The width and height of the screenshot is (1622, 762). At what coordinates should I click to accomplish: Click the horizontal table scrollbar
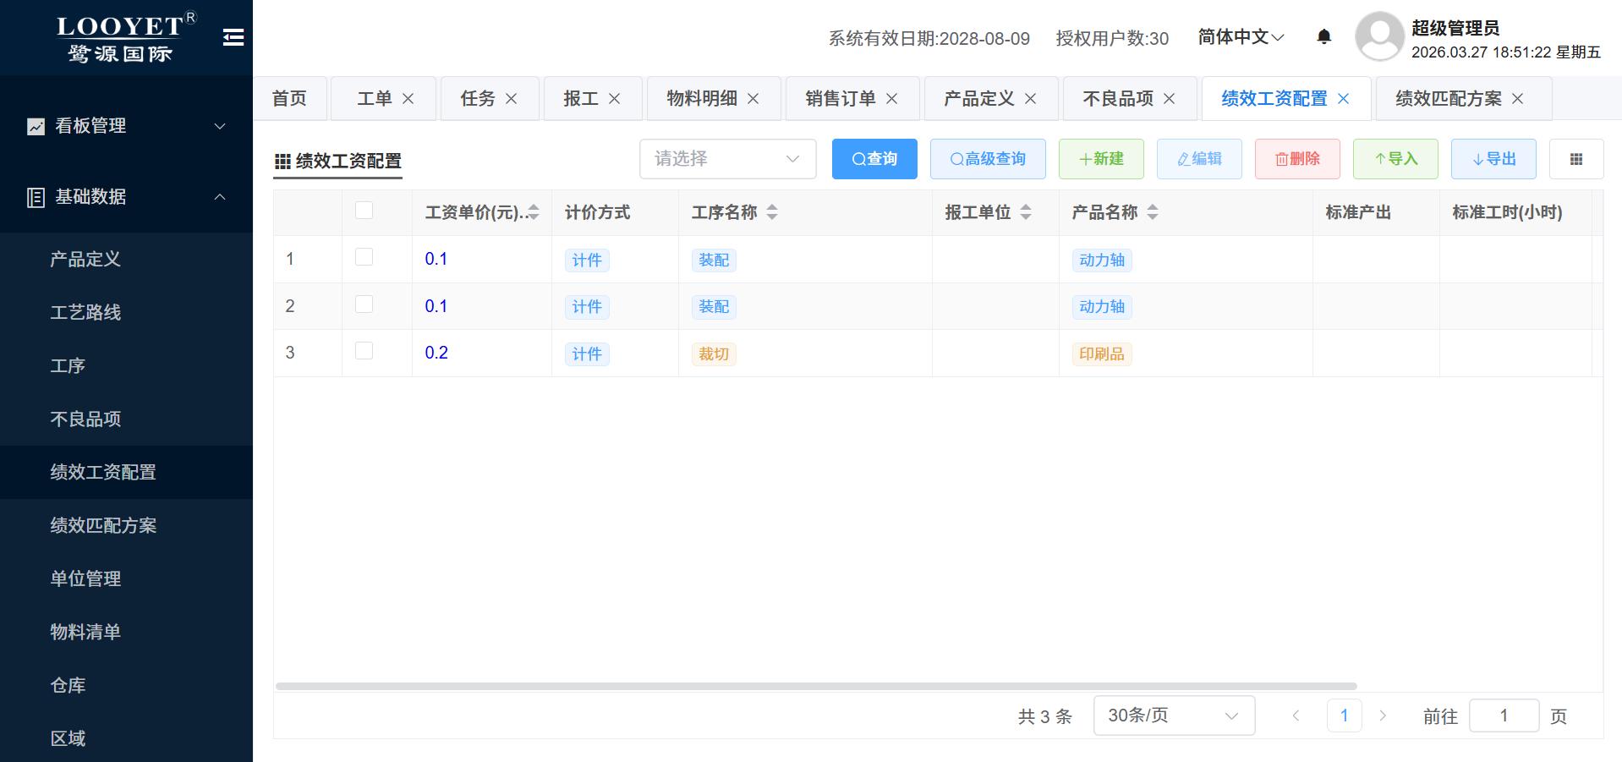pos(816,686)
